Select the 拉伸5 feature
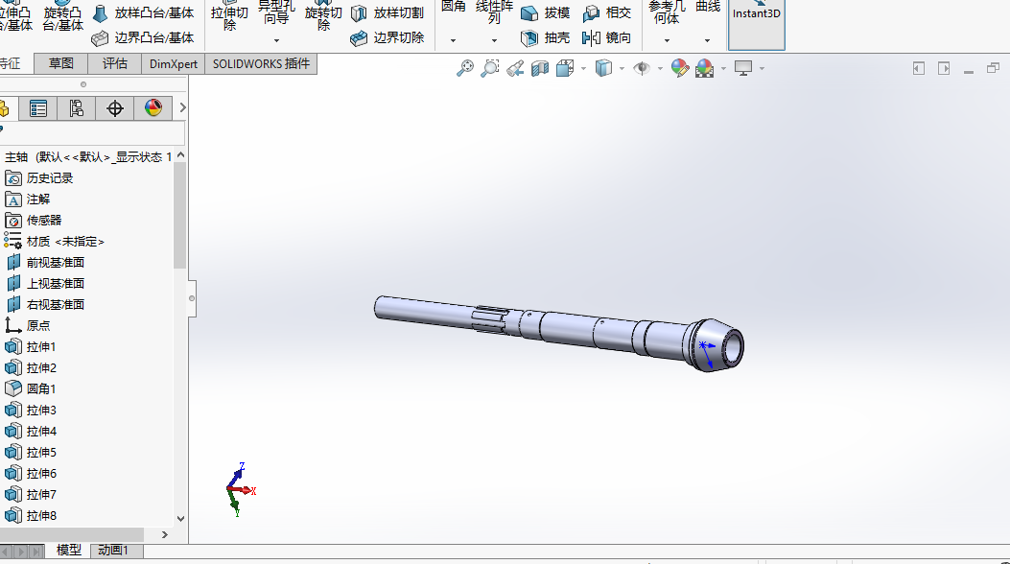Image resolution: width=1010 pixels, height=564 pixels. click(x=31, y=453)
